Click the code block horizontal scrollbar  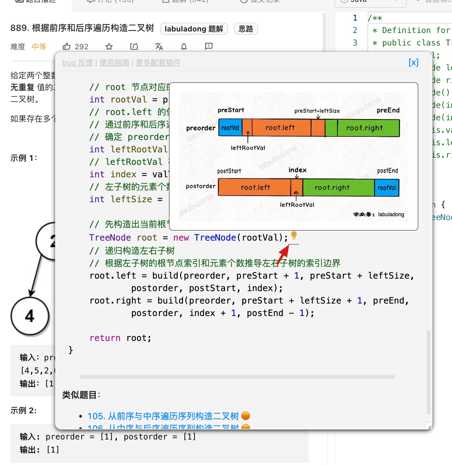238,377
